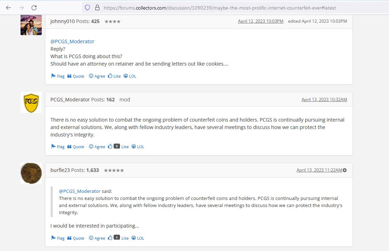Flag johnny010's post
This screenshot has height=251, width=389.
click(x=58, y=76)
